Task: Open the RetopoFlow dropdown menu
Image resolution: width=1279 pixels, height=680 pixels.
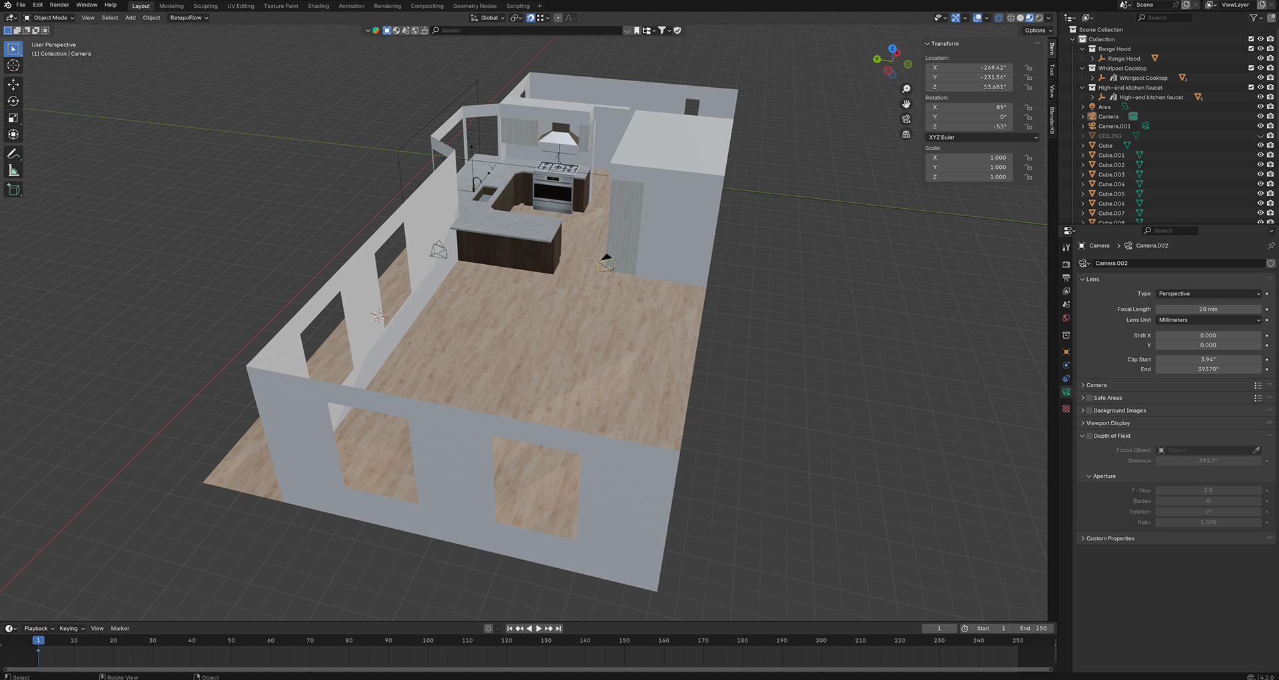Action: 189,18
